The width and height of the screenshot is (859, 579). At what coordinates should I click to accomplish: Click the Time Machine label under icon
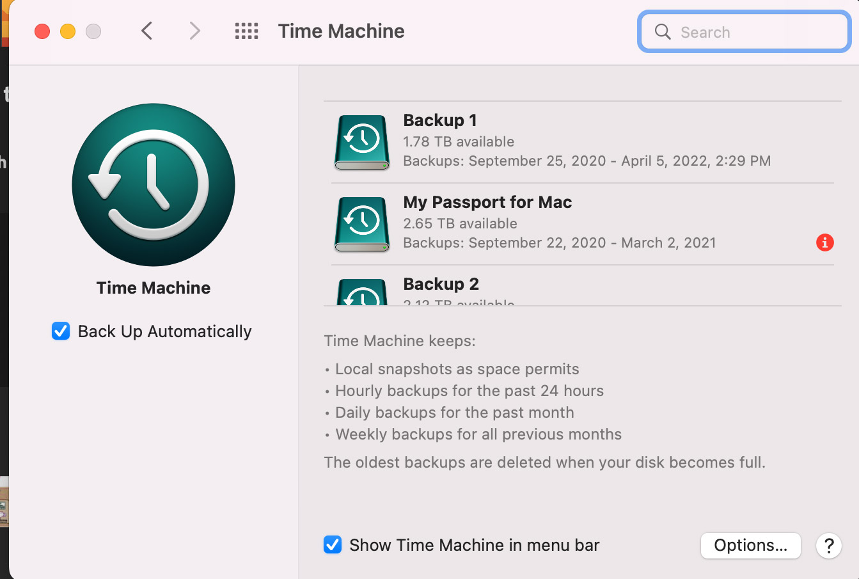point(154,288)
